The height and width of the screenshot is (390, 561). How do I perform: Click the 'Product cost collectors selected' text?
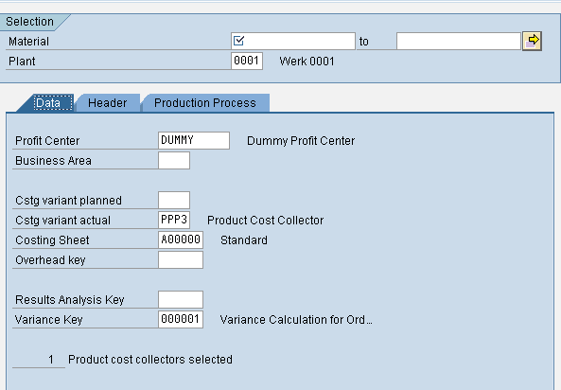(x=150, y=359)
